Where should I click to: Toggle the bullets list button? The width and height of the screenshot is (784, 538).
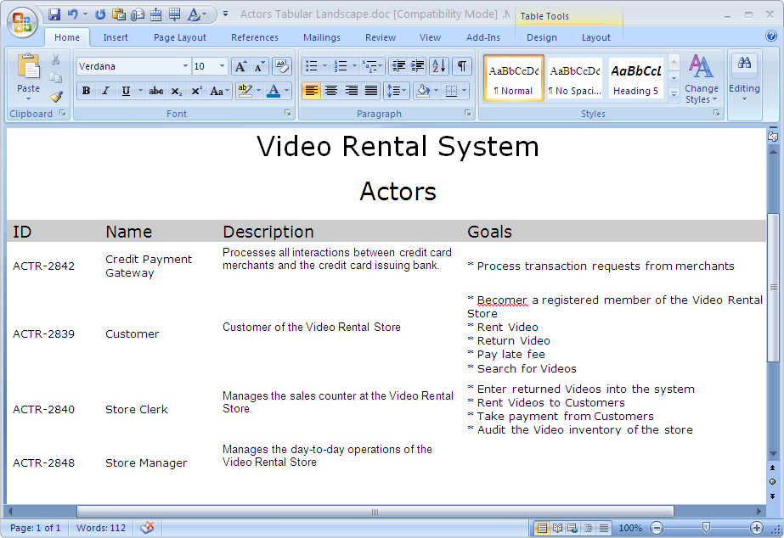click(x=311, y=66)
